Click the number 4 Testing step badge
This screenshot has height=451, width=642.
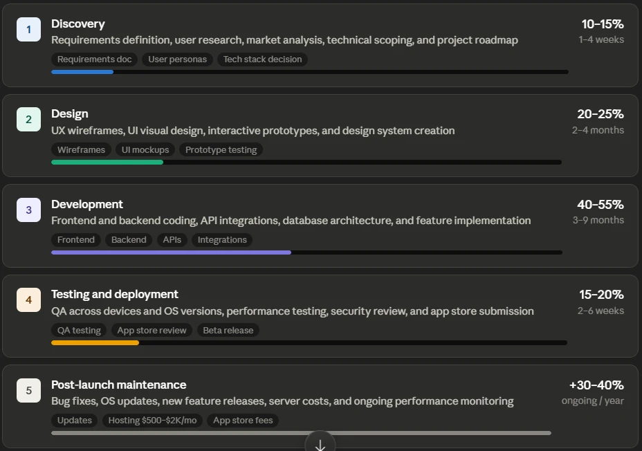point(28,300)
